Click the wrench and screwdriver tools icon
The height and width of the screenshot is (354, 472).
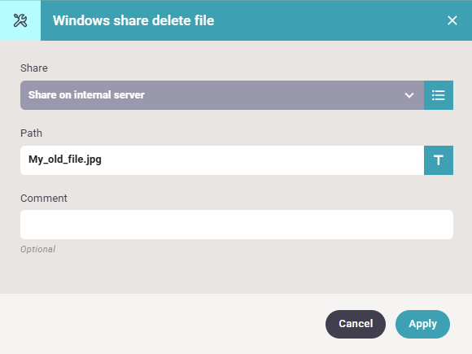pos(20,20)
